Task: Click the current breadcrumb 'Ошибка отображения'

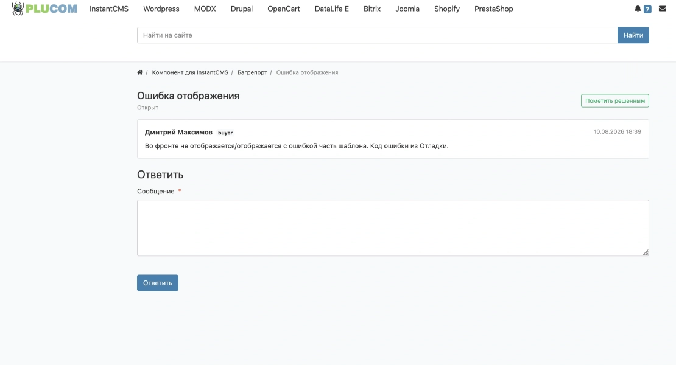Action: pos(307,72)
